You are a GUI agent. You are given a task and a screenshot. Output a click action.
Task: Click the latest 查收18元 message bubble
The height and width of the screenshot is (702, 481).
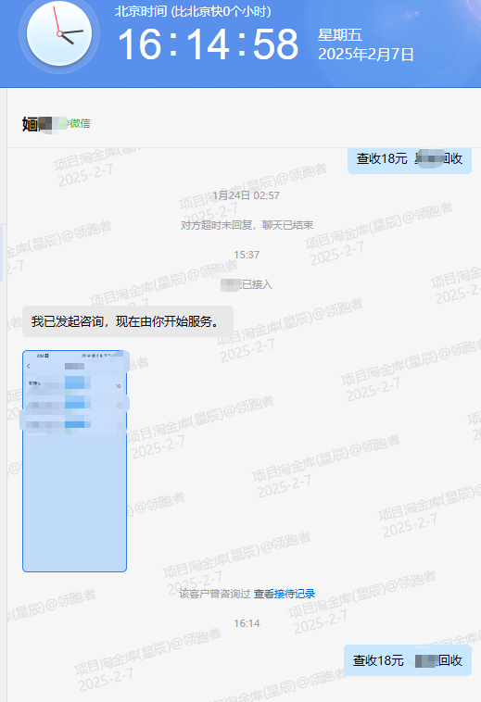click(x=408, y=660)
